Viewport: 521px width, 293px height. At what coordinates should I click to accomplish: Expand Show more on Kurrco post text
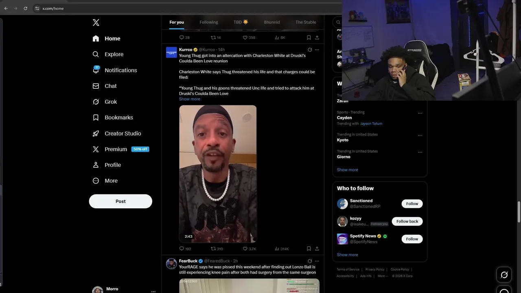pos(190,99)
